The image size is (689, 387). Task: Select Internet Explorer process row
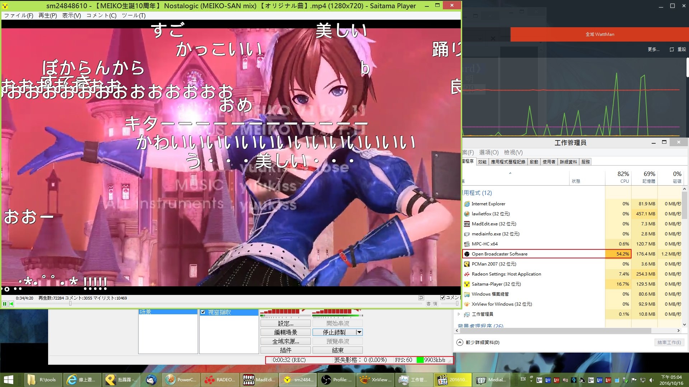click(572, 204)
